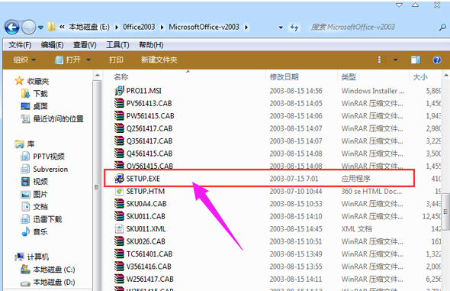Open the 查看(V) menu
The width and height of the screenshot is (450, 291).
pyautogui.click(x=85, y=45)
